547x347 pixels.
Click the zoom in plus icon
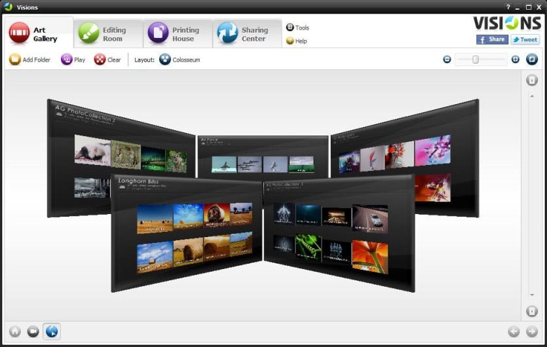coord(516,60)
